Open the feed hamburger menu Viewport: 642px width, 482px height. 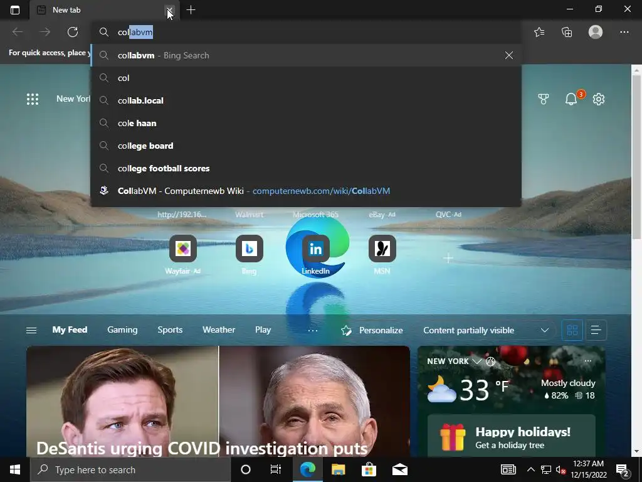pos(31,330)
